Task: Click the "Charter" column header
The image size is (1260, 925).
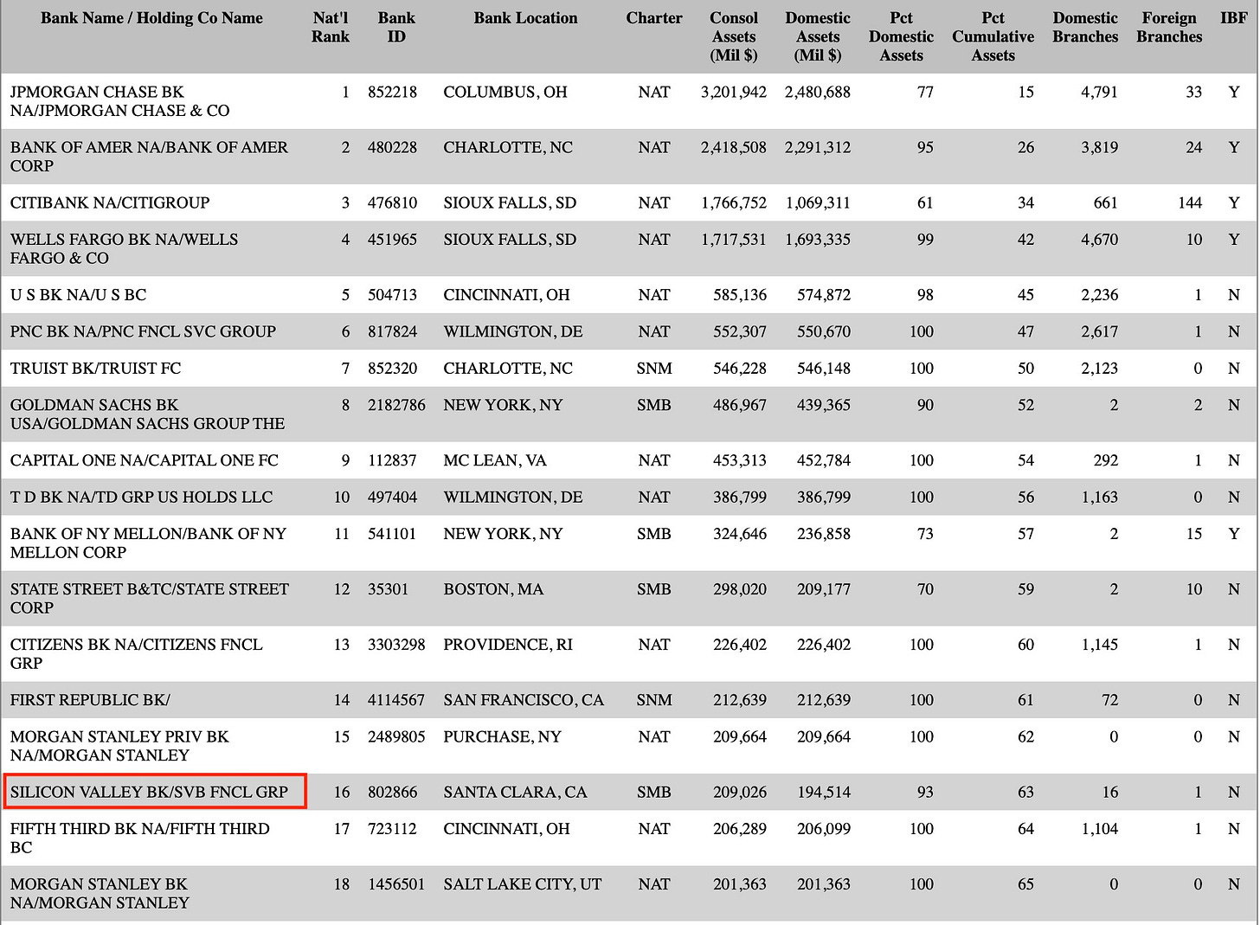Action: pyautogui.click(x=654, y=18)
